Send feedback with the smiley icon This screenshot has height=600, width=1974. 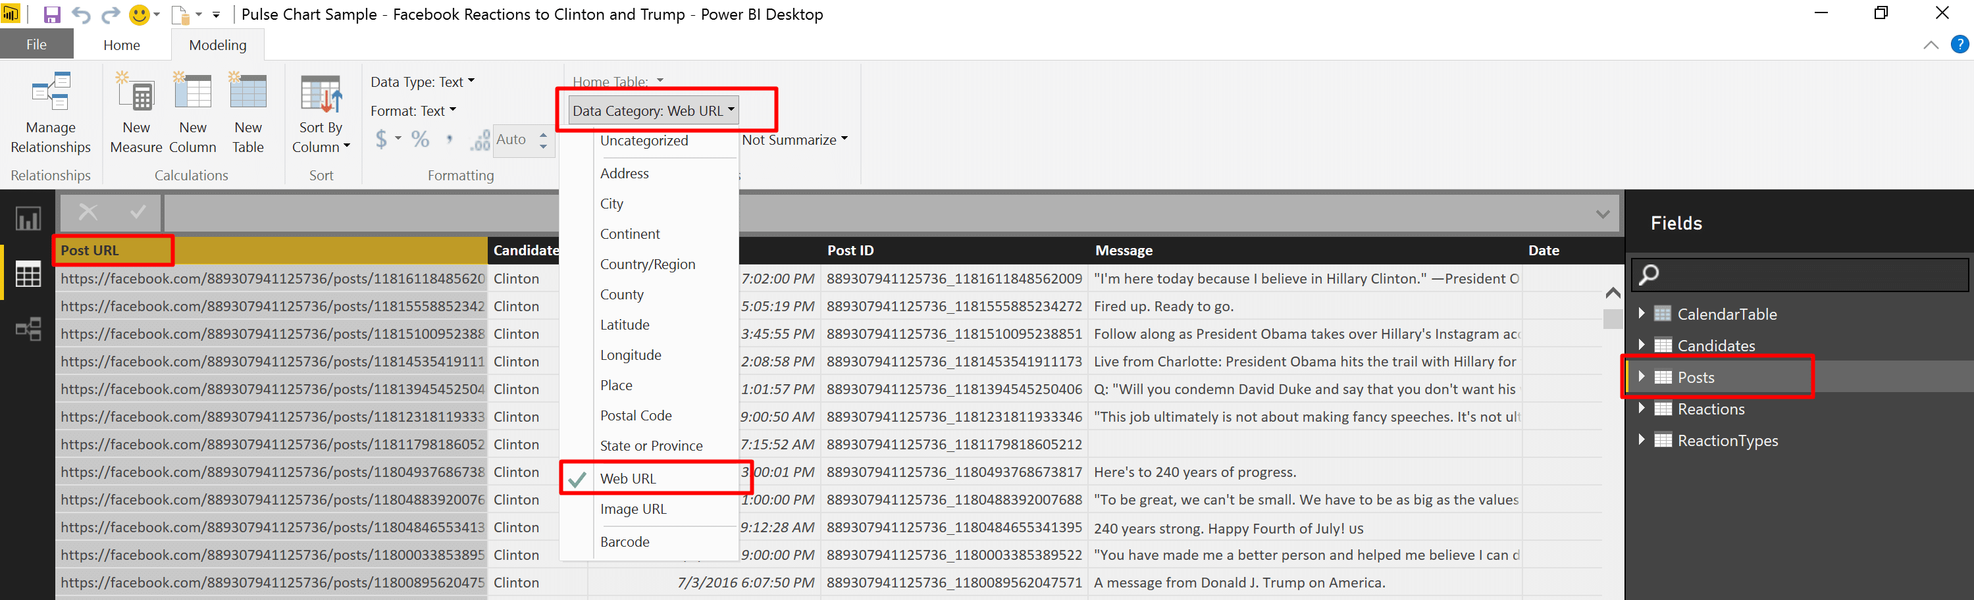coord(139,14)
